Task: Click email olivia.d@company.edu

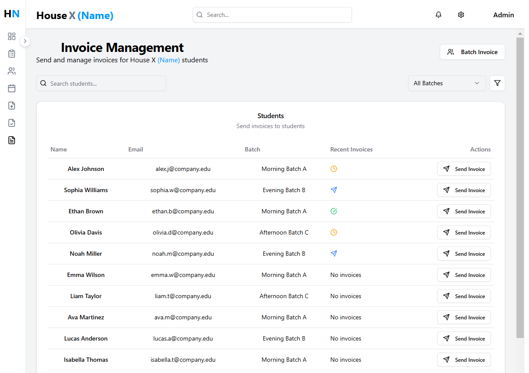Action: click(183, 232)
